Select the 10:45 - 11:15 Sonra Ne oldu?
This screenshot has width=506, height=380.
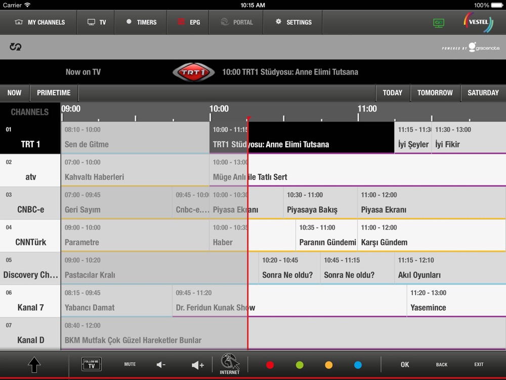pyautogui.click(x=358, y=268)
